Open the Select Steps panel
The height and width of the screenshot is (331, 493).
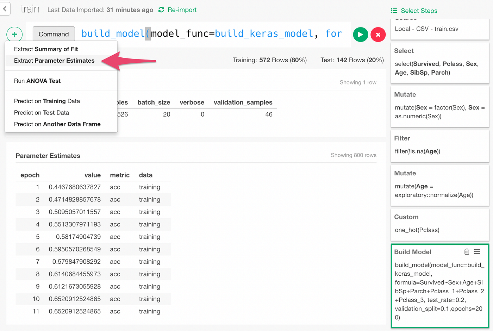pos(418,11)
